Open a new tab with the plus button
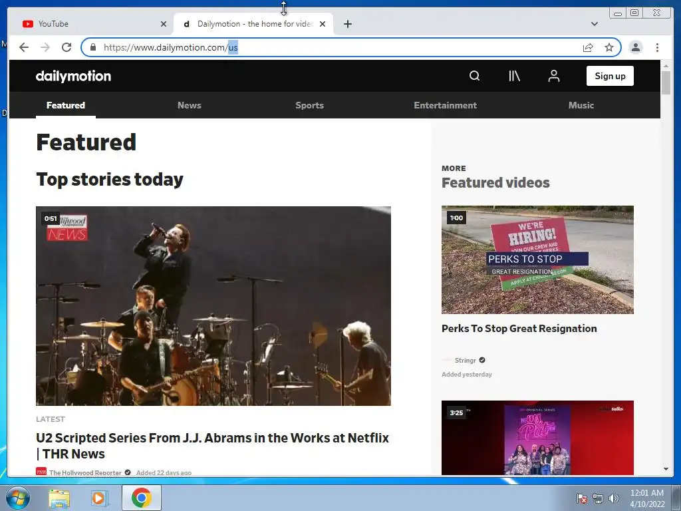This screenshot has height=511, width=681. click(347, 24)
